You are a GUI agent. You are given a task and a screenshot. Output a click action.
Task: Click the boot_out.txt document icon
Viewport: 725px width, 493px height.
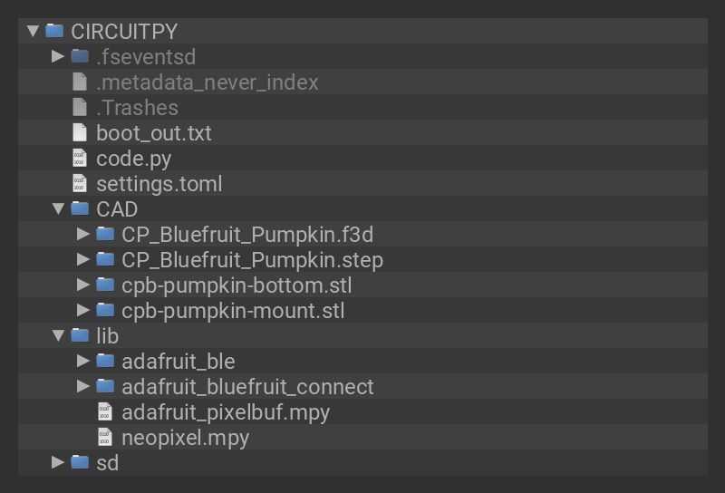80,132
